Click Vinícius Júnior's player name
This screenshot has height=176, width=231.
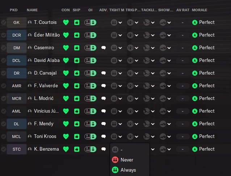pos(46,111)
